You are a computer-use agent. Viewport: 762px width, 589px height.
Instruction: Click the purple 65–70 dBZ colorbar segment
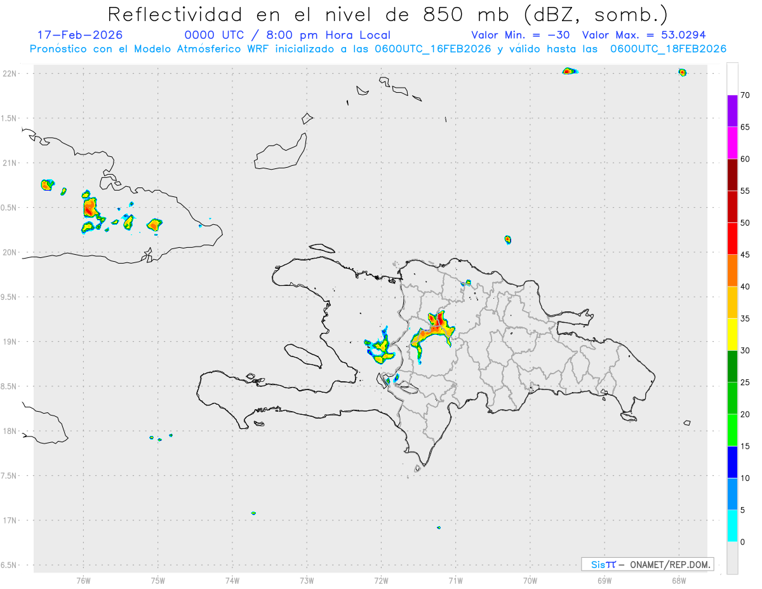(x=732, y=111)
